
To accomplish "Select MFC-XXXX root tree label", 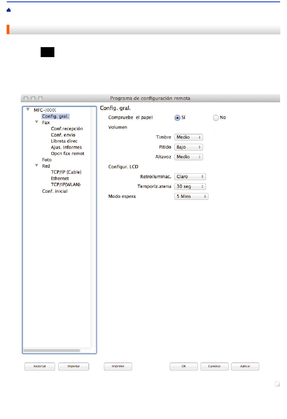I will (45, 110).
